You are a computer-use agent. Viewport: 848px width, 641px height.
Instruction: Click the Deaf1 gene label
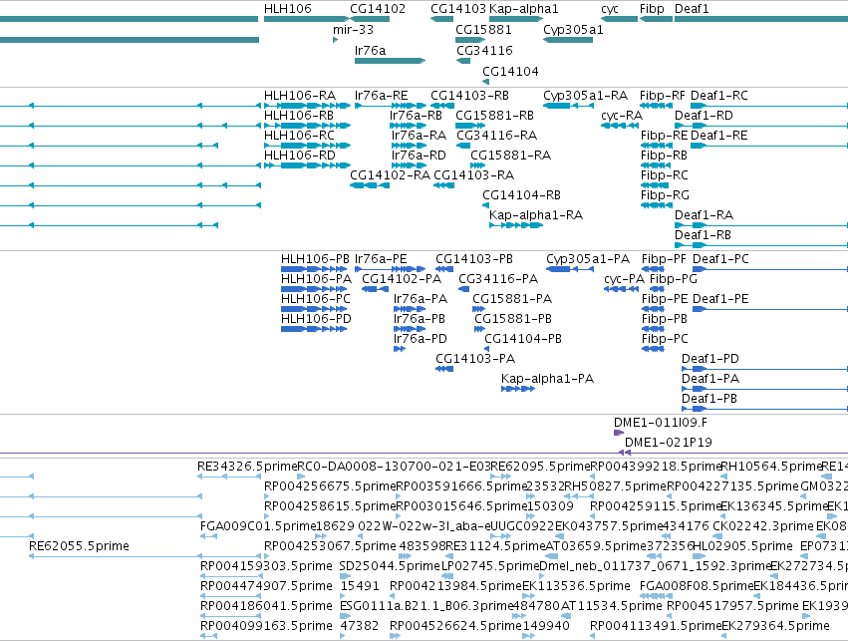point(692,9)
